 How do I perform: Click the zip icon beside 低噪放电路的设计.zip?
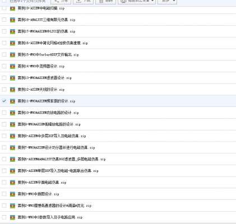pyautogui.click(x=12, y=124)
